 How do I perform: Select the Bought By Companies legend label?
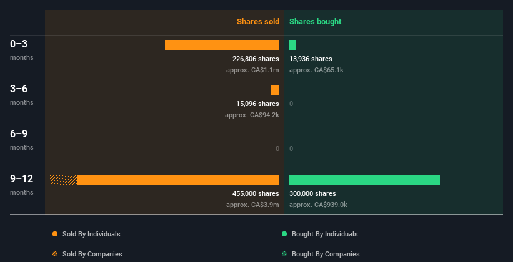326,254
